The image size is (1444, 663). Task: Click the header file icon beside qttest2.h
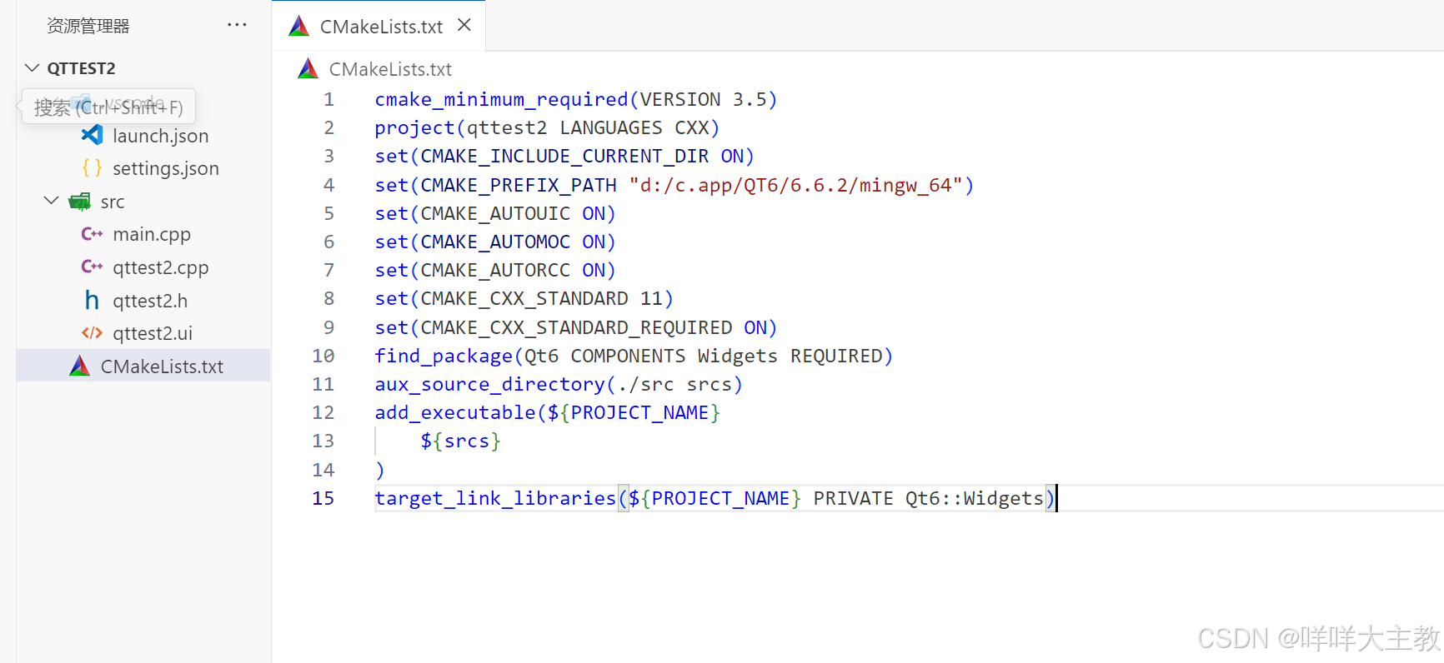coord(92,300)
